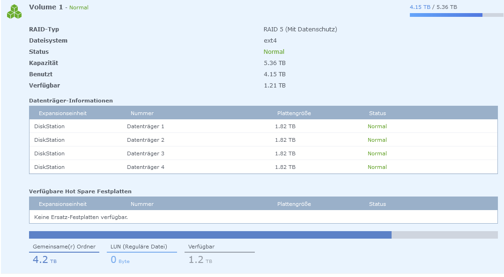Click the Status header in disk table
Image resolution: width=504 pixels, height=277 pixels.
[x=378, y=113]
